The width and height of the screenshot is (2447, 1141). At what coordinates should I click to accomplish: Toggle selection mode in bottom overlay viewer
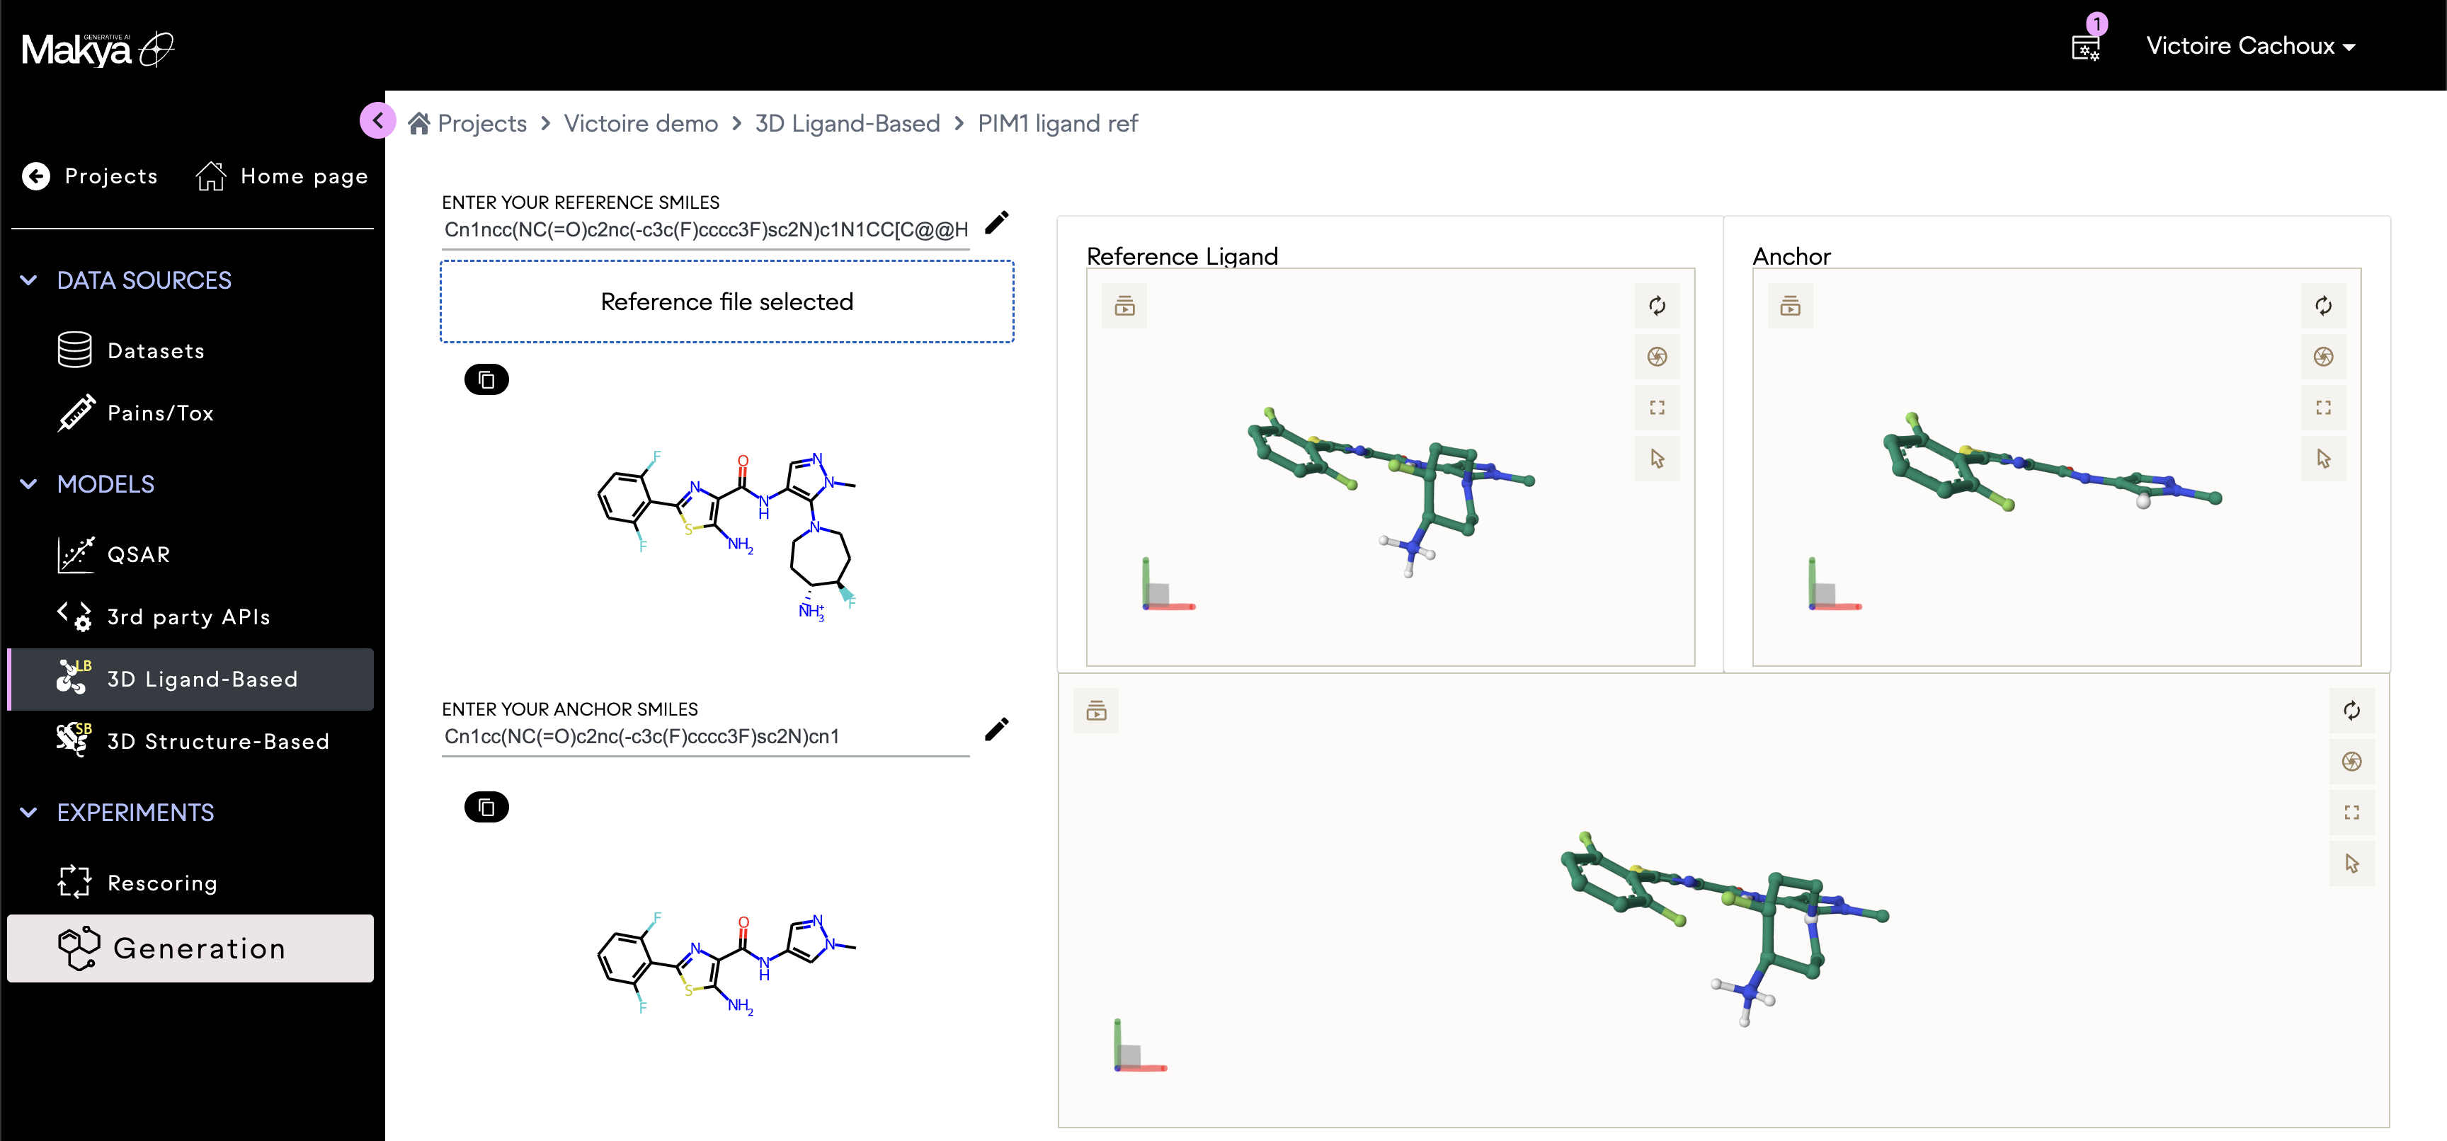[x=2351, y=864]
